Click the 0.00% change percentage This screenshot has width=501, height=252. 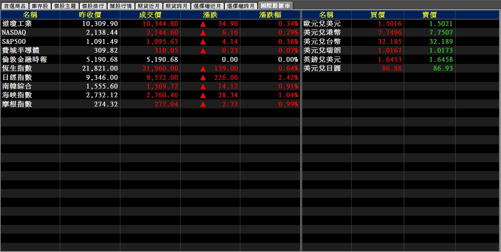point(289,59)
